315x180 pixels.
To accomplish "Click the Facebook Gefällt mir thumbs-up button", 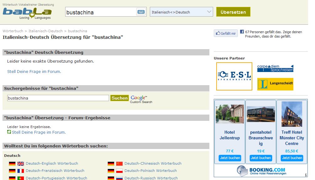I will [x=226, y=33].
